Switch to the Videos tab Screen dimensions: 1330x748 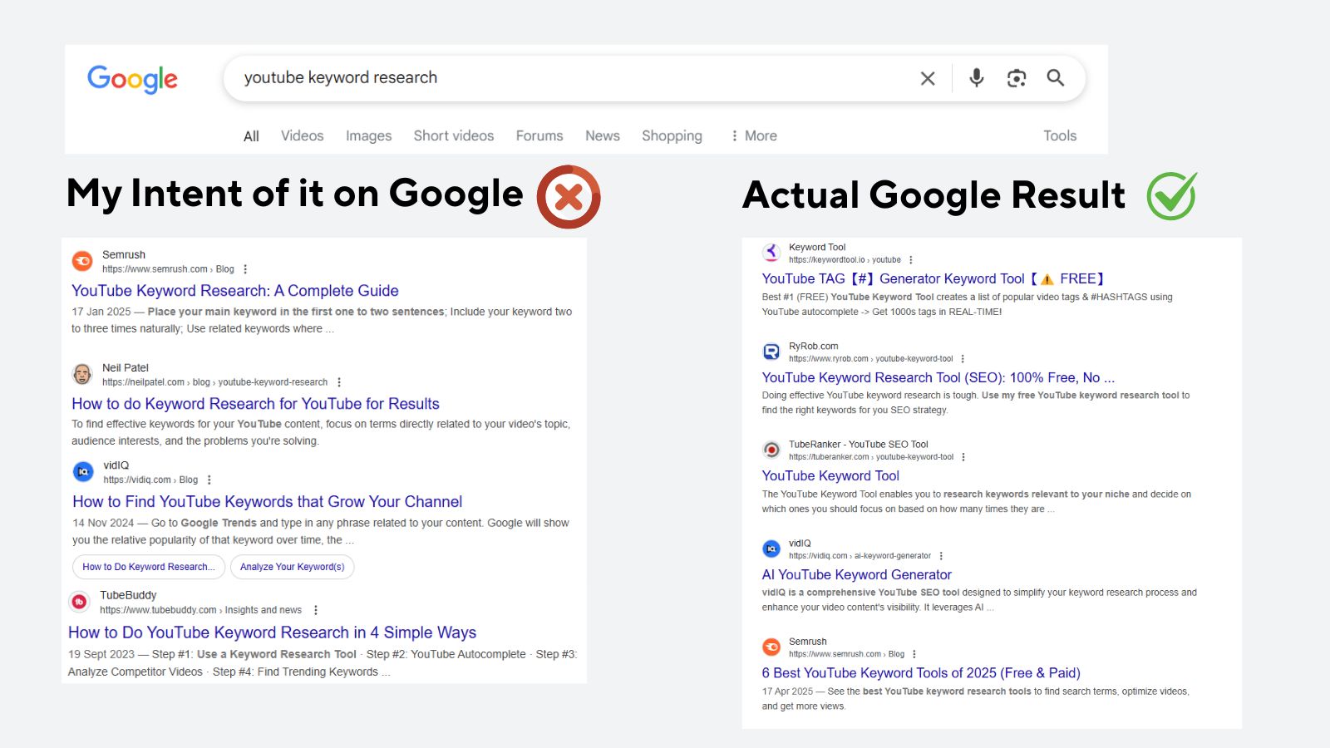click(302, 135)
